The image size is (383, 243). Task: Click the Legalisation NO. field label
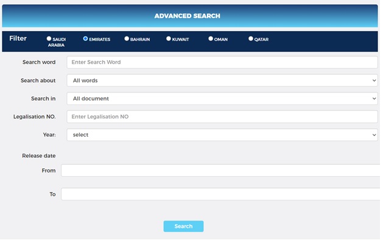click(x=34, y=117)
